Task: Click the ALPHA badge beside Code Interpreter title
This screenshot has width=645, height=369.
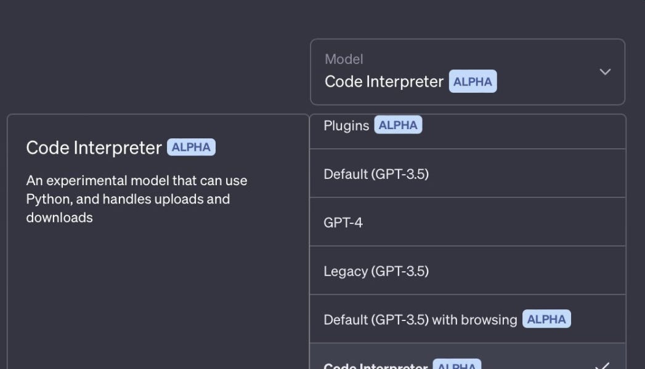Action: pos(191,146)
